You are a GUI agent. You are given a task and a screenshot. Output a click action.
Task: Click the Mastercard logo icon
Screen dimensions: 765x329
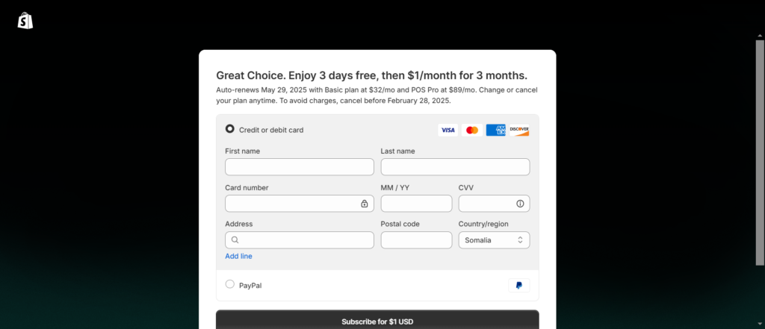472,130
